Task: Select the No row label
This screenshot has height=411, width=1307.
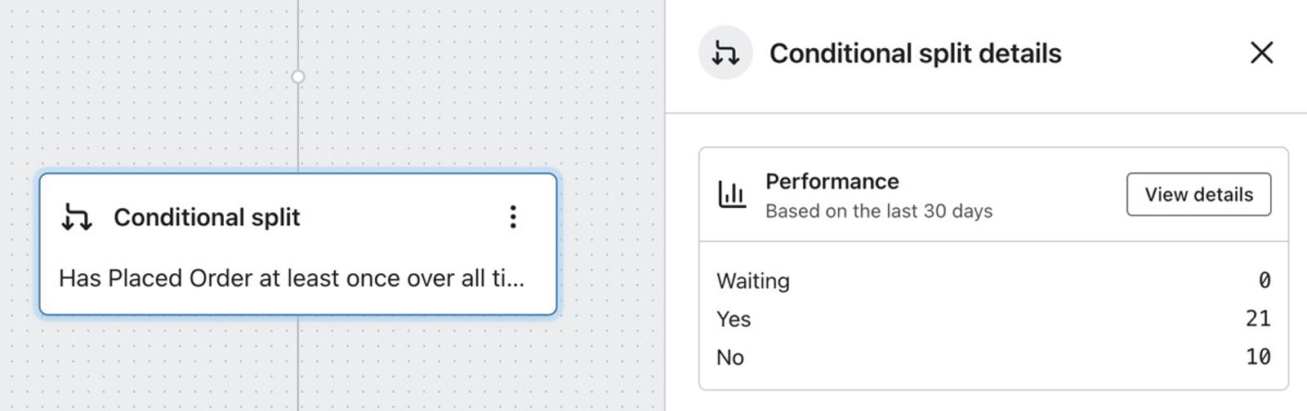Action: 730,357
